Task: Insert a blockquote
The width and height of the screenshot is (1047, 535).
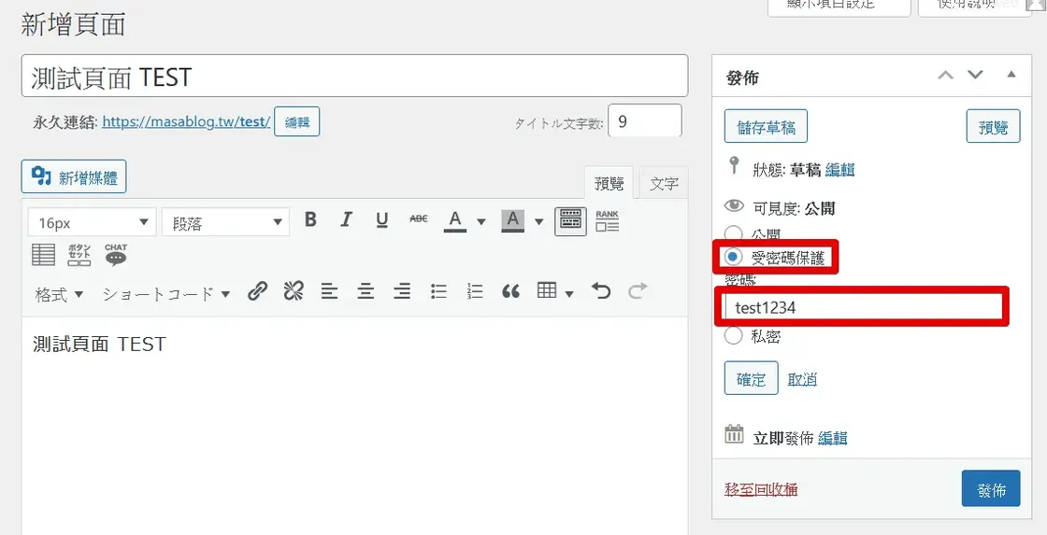Action: click(x=510, y=291)
